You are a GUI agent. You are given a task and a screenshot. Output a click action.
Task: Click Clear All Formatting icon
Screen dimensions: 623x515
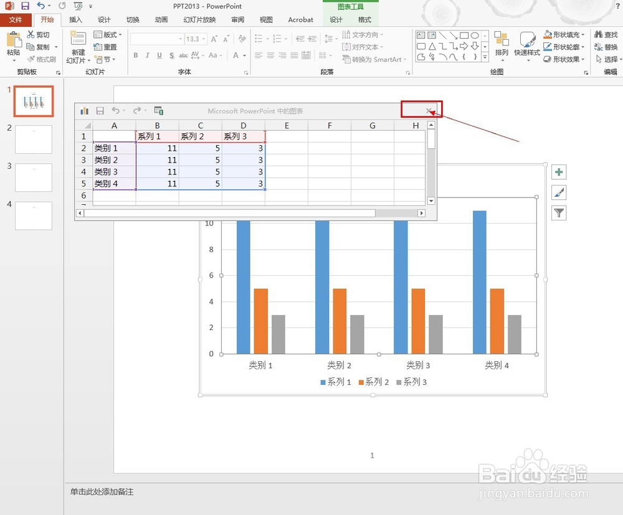[242, 39]
